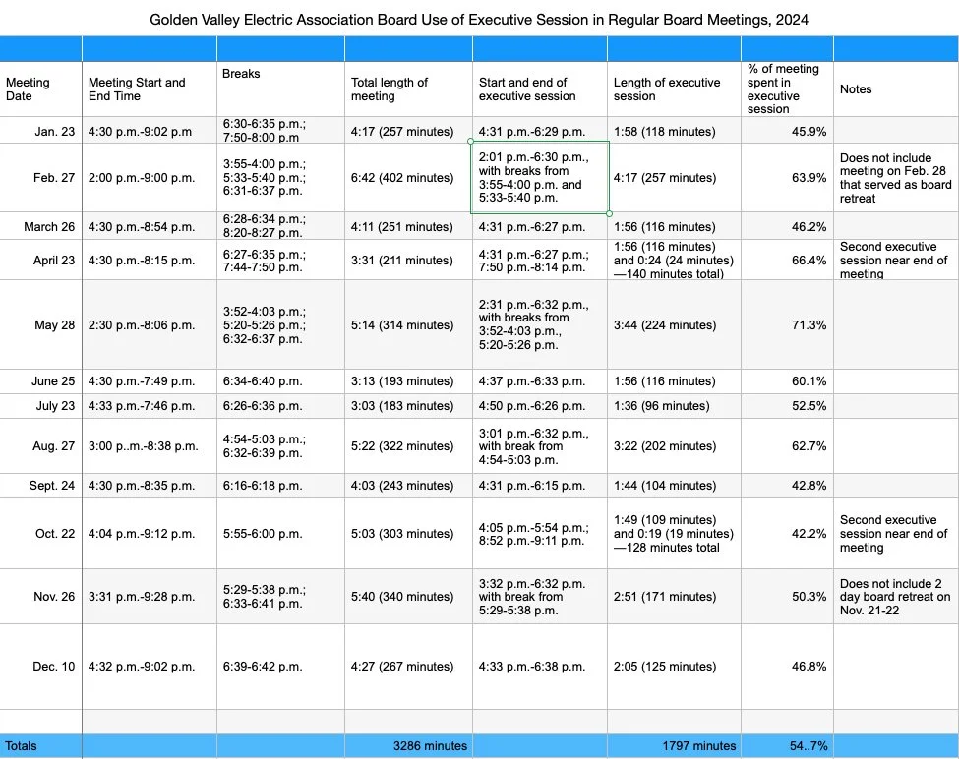Select the 4:30 p.m.-8:54 p.m. time cell
The image size is (959, 759).
tap(150, 227)
